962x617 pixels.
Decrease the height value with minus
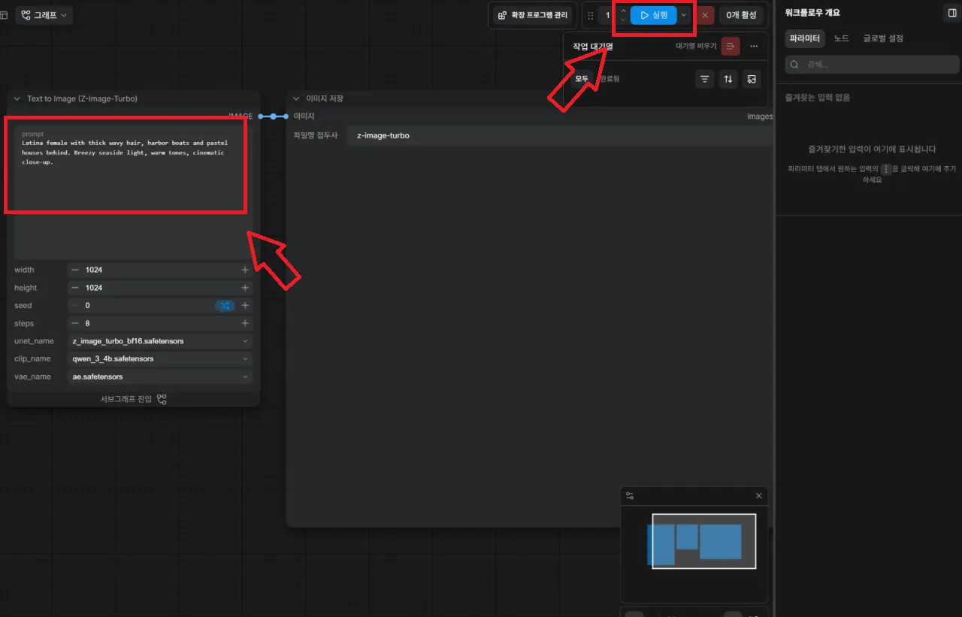pos(75,288)
